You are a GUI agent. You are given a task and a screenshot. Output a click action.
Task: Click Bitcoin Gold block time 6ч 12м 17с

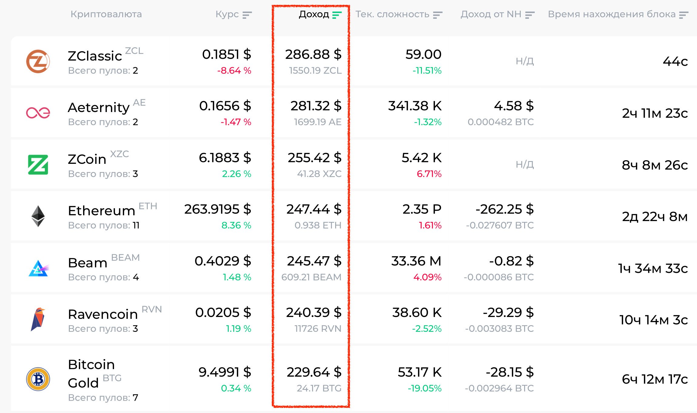[x=655, y=379]
